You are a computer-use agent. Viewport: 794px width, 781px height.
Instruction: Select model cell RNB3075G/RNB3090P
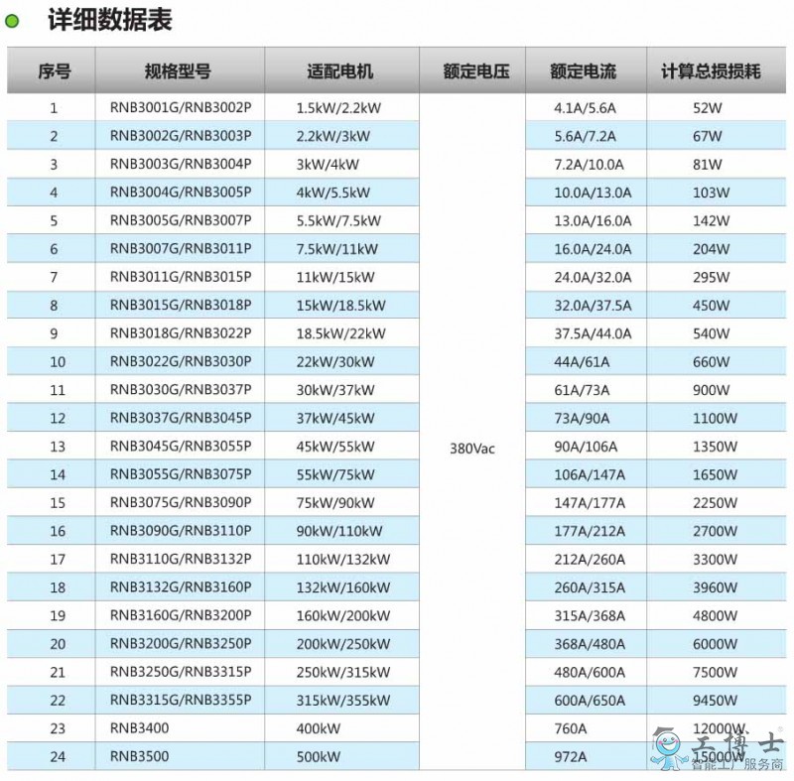pos(181,502)
